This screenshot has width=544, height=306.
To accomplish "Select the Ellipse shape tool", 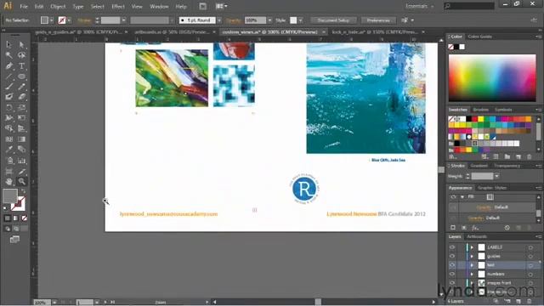I will pos(21,76).
